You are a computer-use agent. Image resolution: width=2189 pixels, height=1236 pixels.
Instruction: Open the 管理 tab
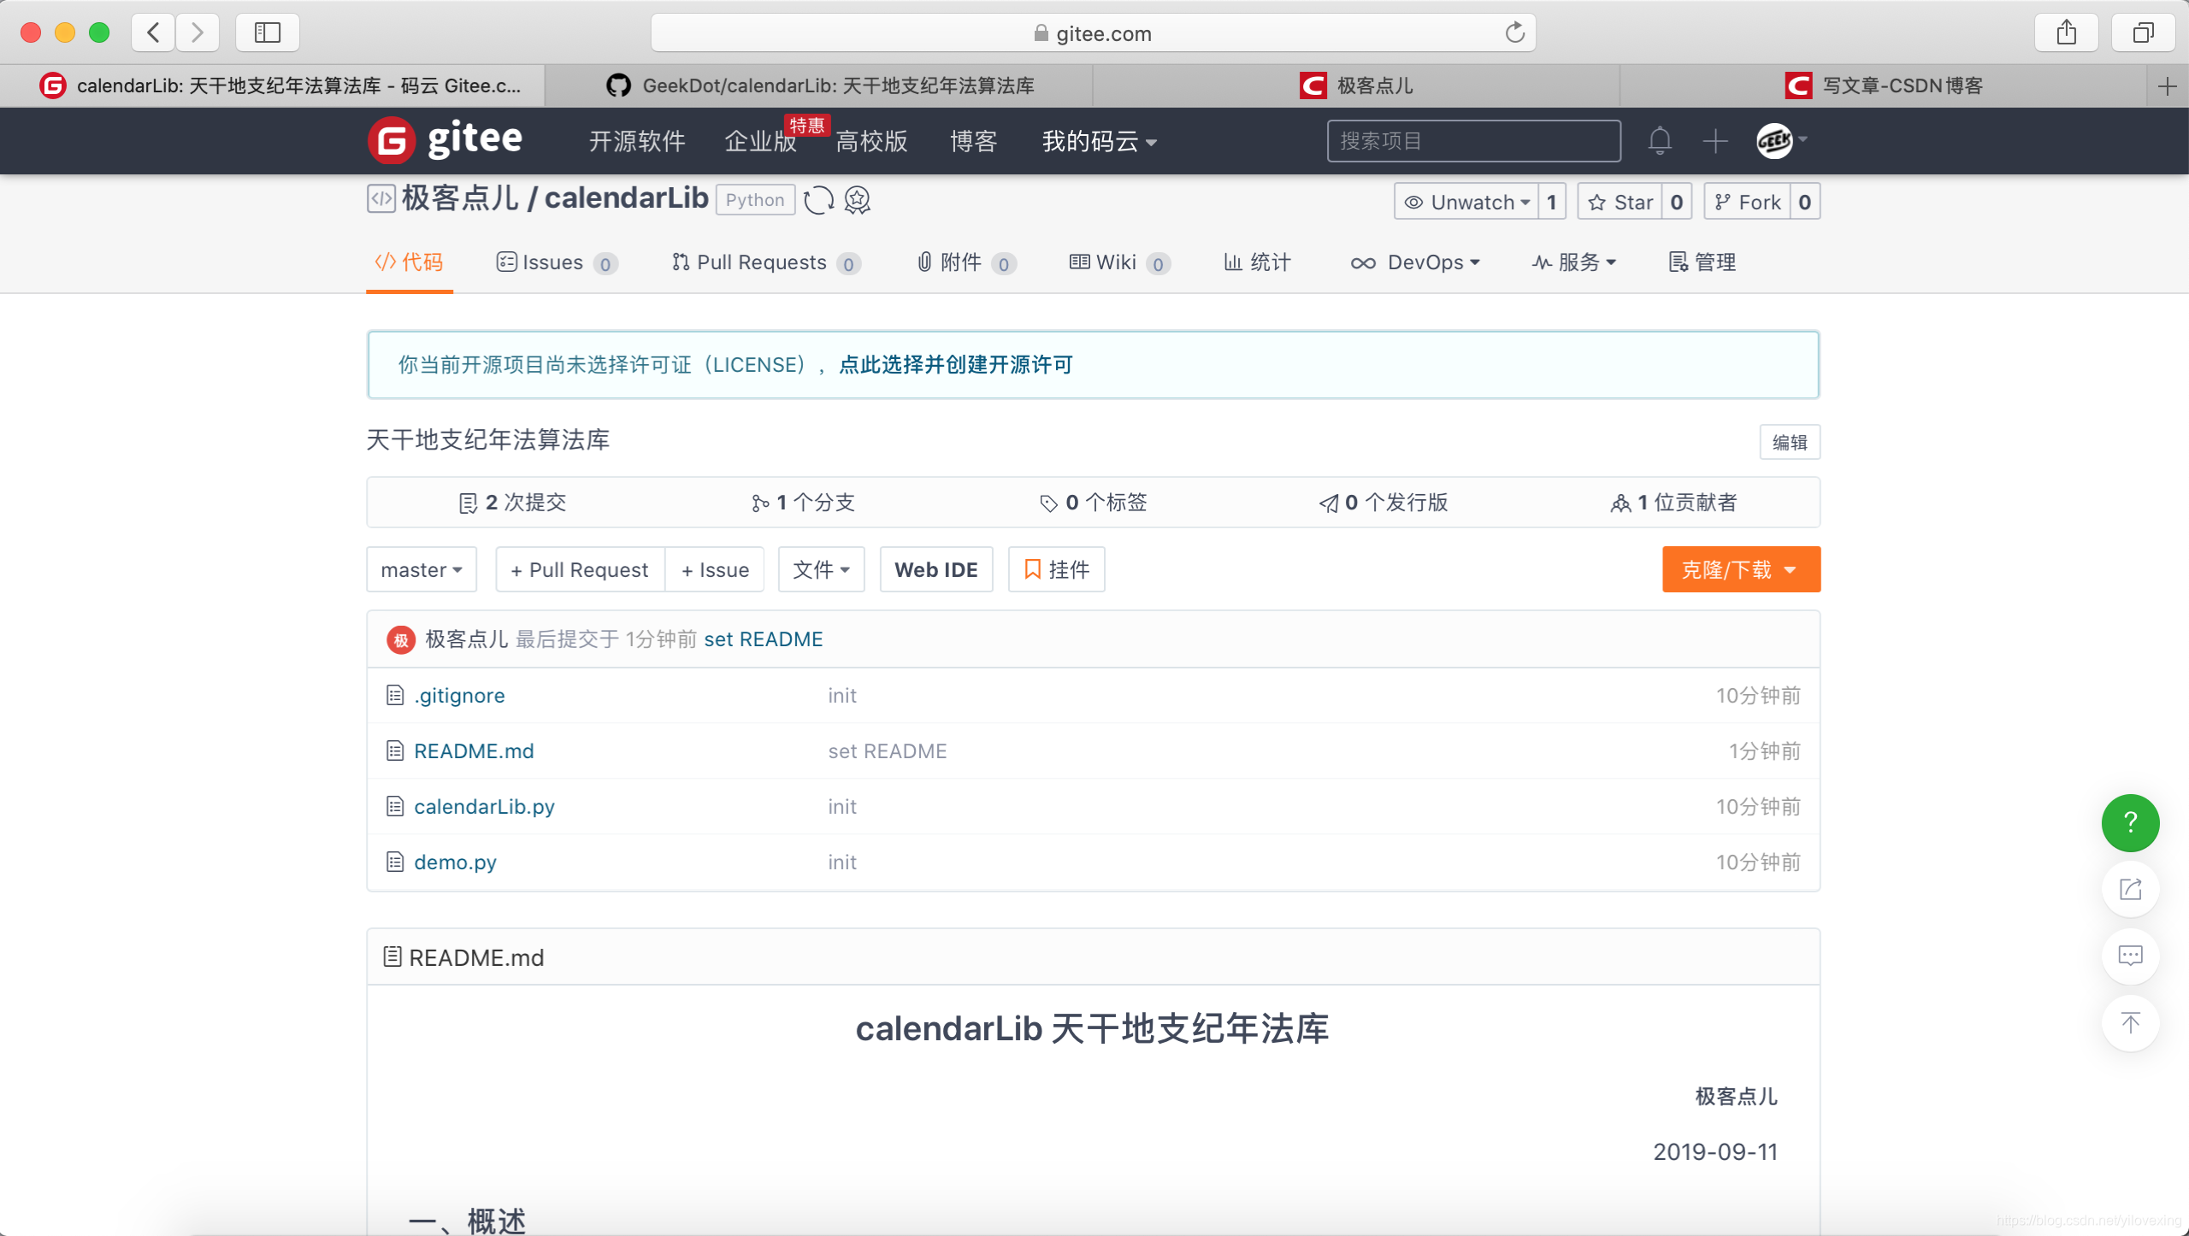click(1702, 262)
